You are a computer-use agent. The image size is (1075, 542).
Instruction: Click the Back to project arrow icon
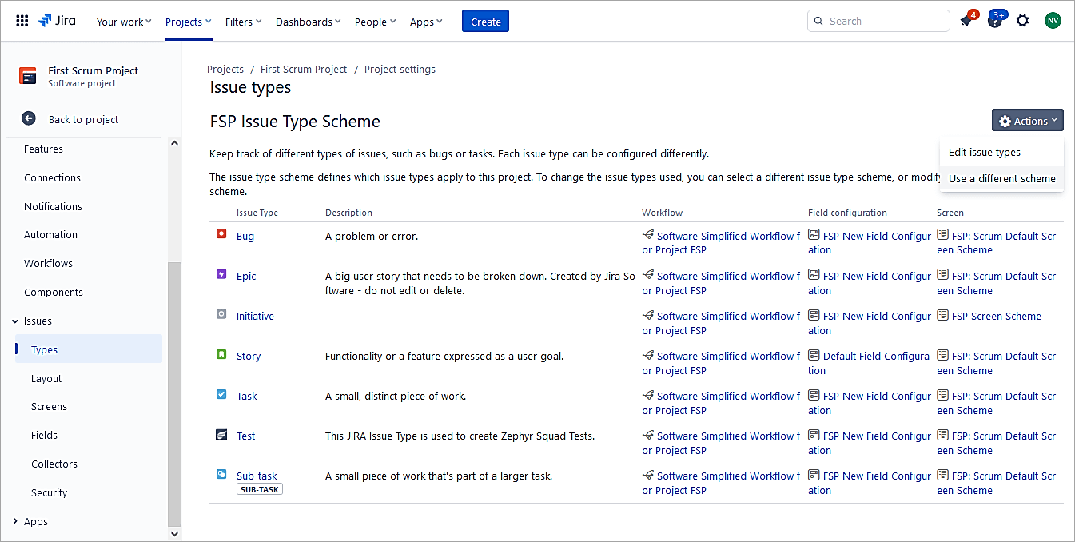[x=29, y=119]
